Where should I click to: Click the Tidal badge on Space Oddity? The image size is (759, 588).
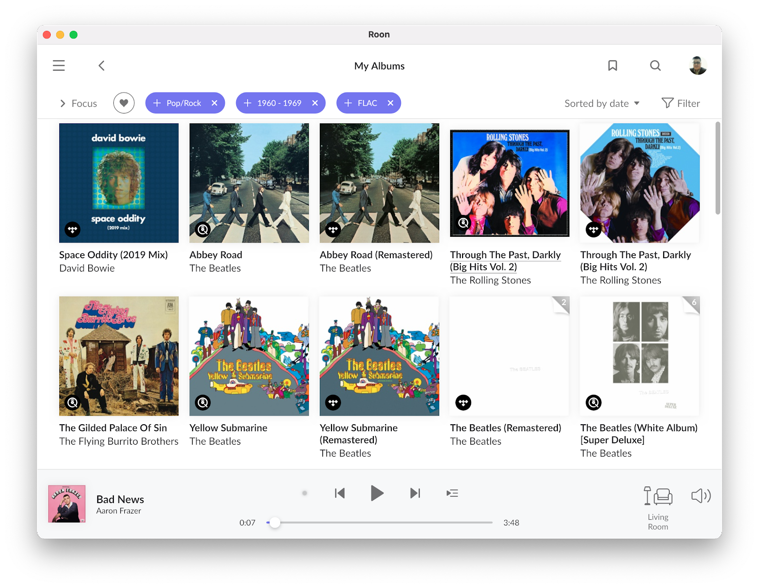pyautogui.click(x=73, y=230)
